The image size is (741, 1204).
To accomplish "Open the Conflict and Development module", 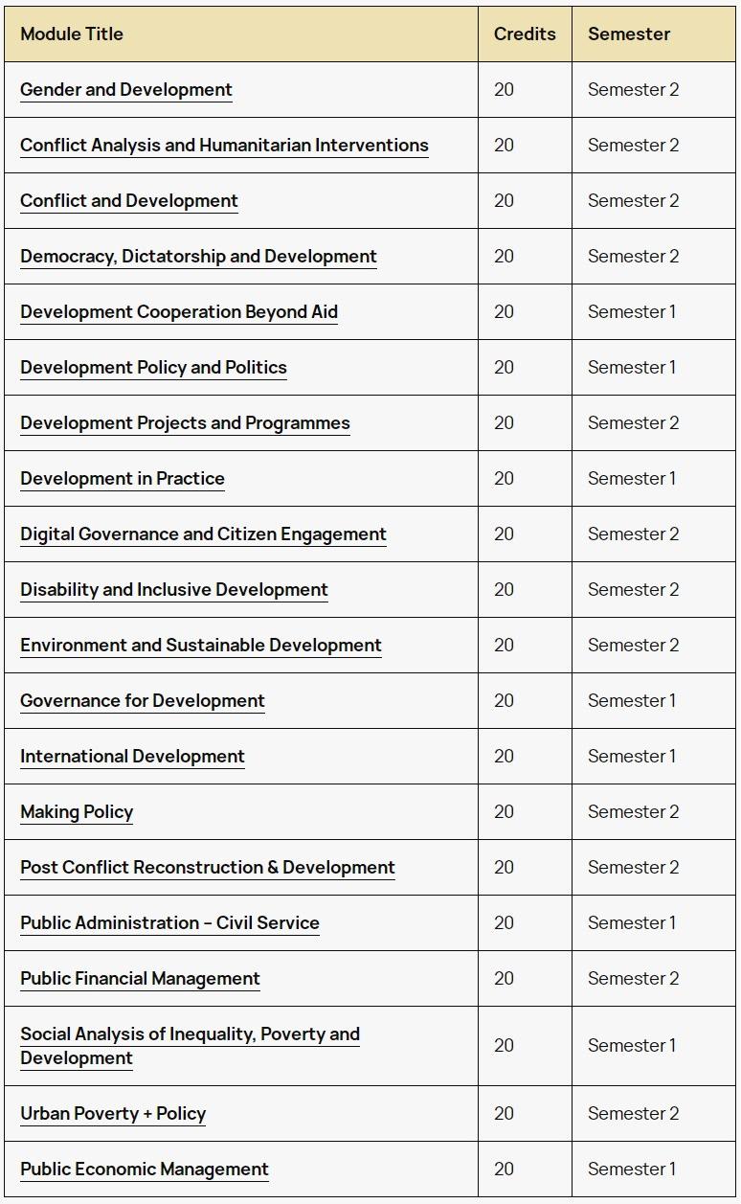I will (129, 201).
